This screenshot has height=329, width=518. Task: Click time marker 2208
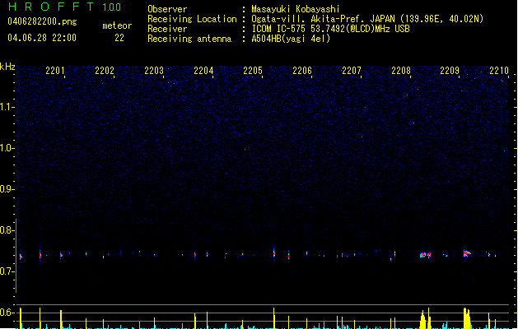[401, 70]
